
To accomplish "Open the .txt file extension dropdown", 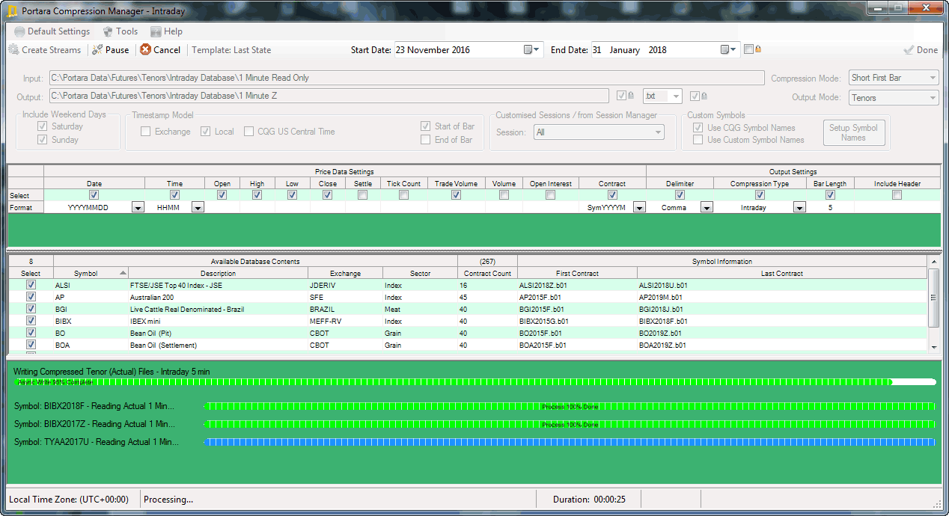I will 662,96.
